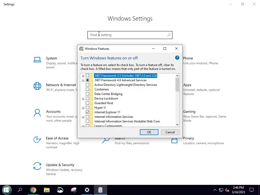This screenshot has width=260, height=195.
Task: Expand the .NET Framework 3.5 node
Action: (x=83, y=76)
